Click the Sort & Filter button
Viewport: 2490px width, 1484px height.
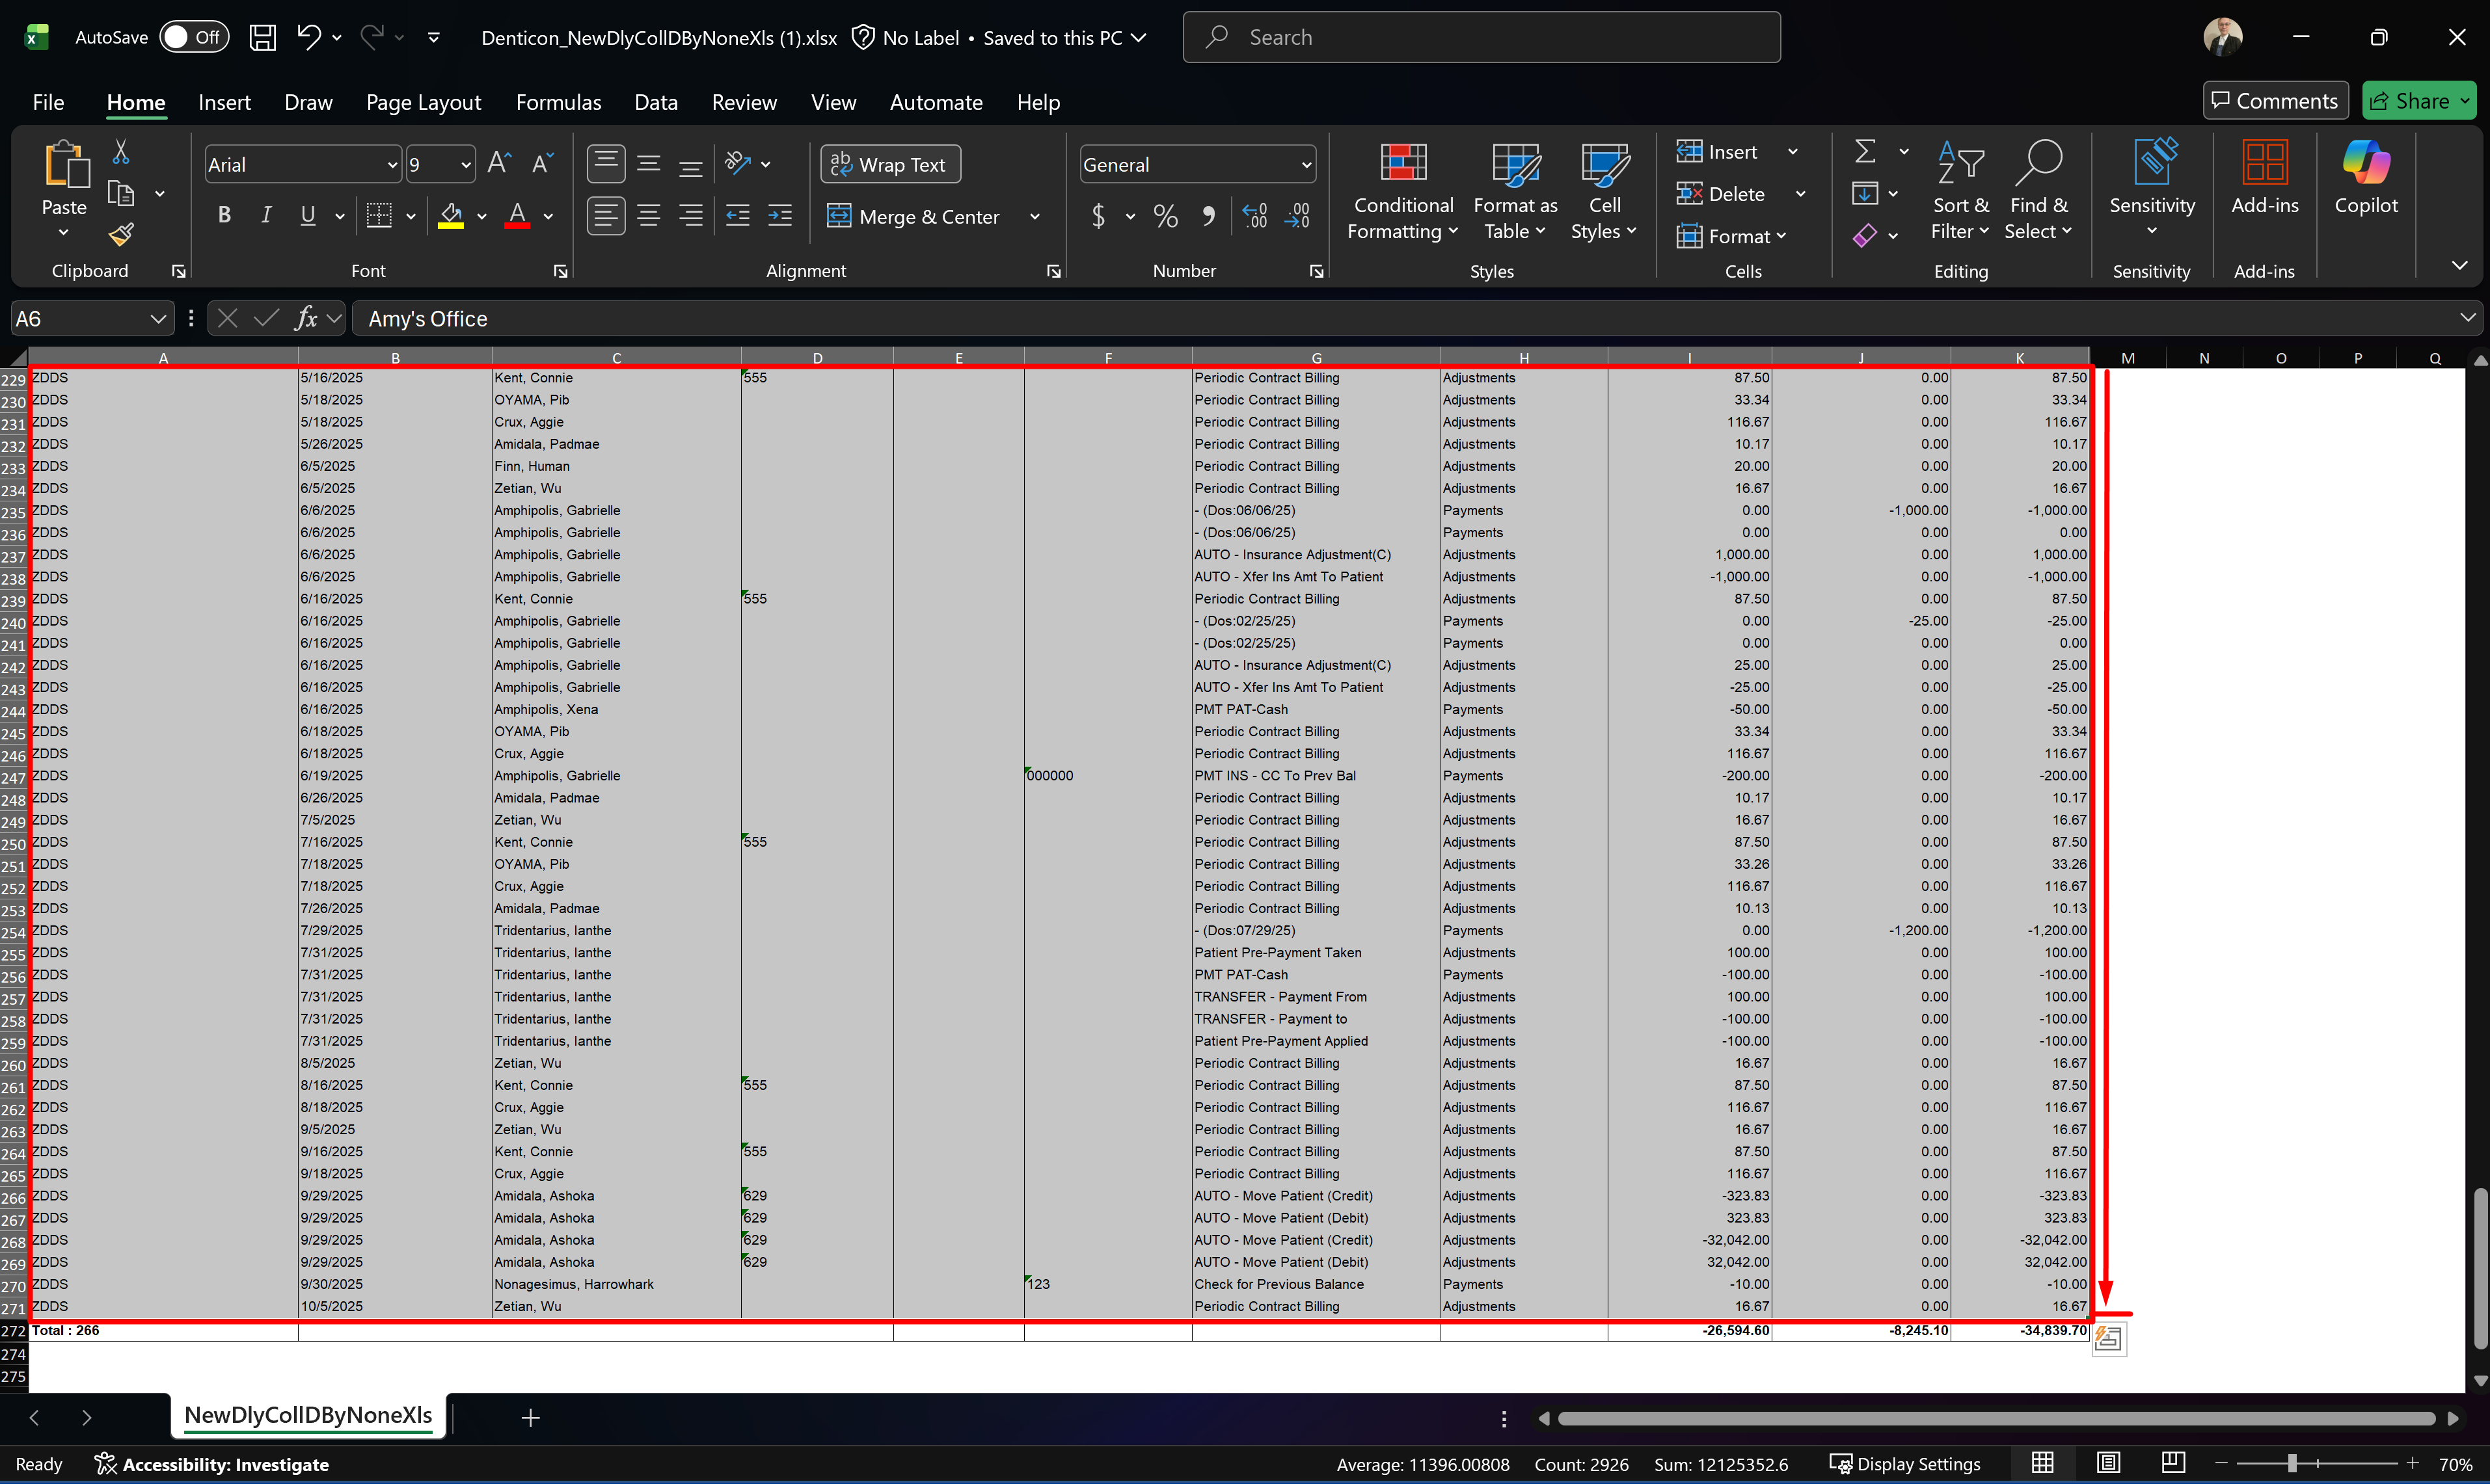coord(1960,191)
